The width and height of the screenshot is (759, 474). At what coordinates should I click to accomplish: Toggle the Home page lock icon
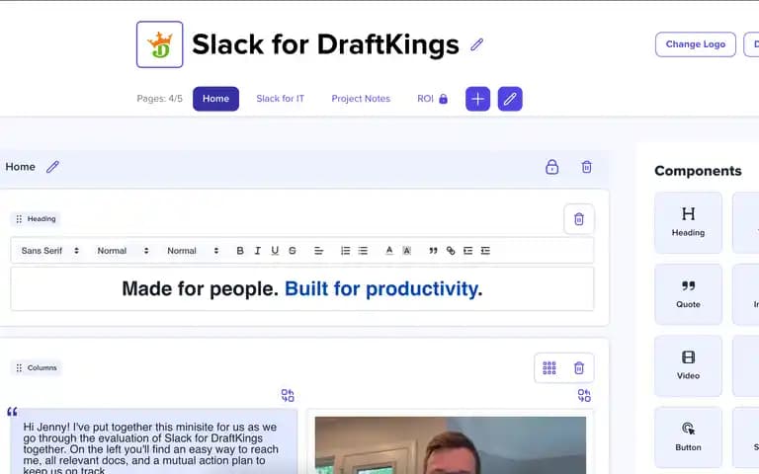(x=551, y=167)
